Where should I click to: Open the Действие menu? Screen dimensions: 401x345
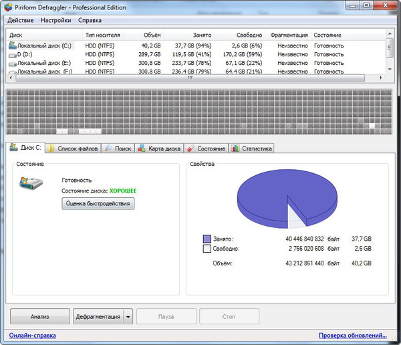pyautogui.click(x=21, y=20)
